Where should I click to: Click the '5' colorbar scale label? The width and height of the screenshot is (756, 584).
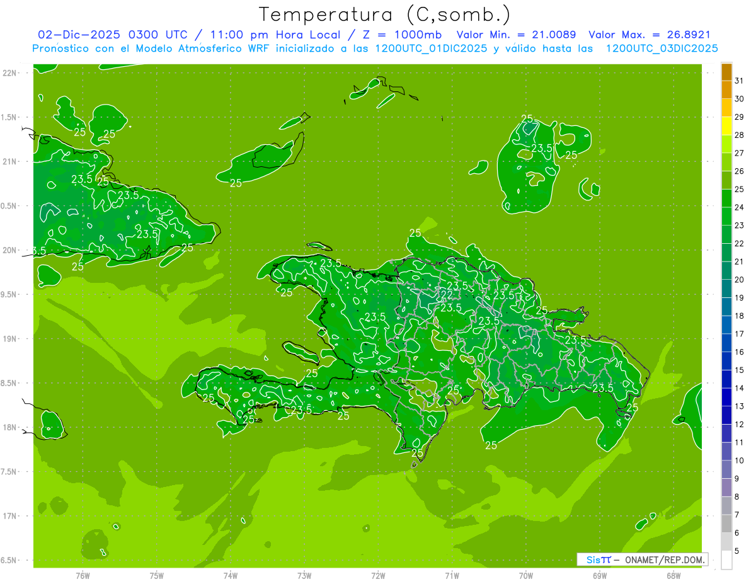pyautogui.click(x=737, y=551)
